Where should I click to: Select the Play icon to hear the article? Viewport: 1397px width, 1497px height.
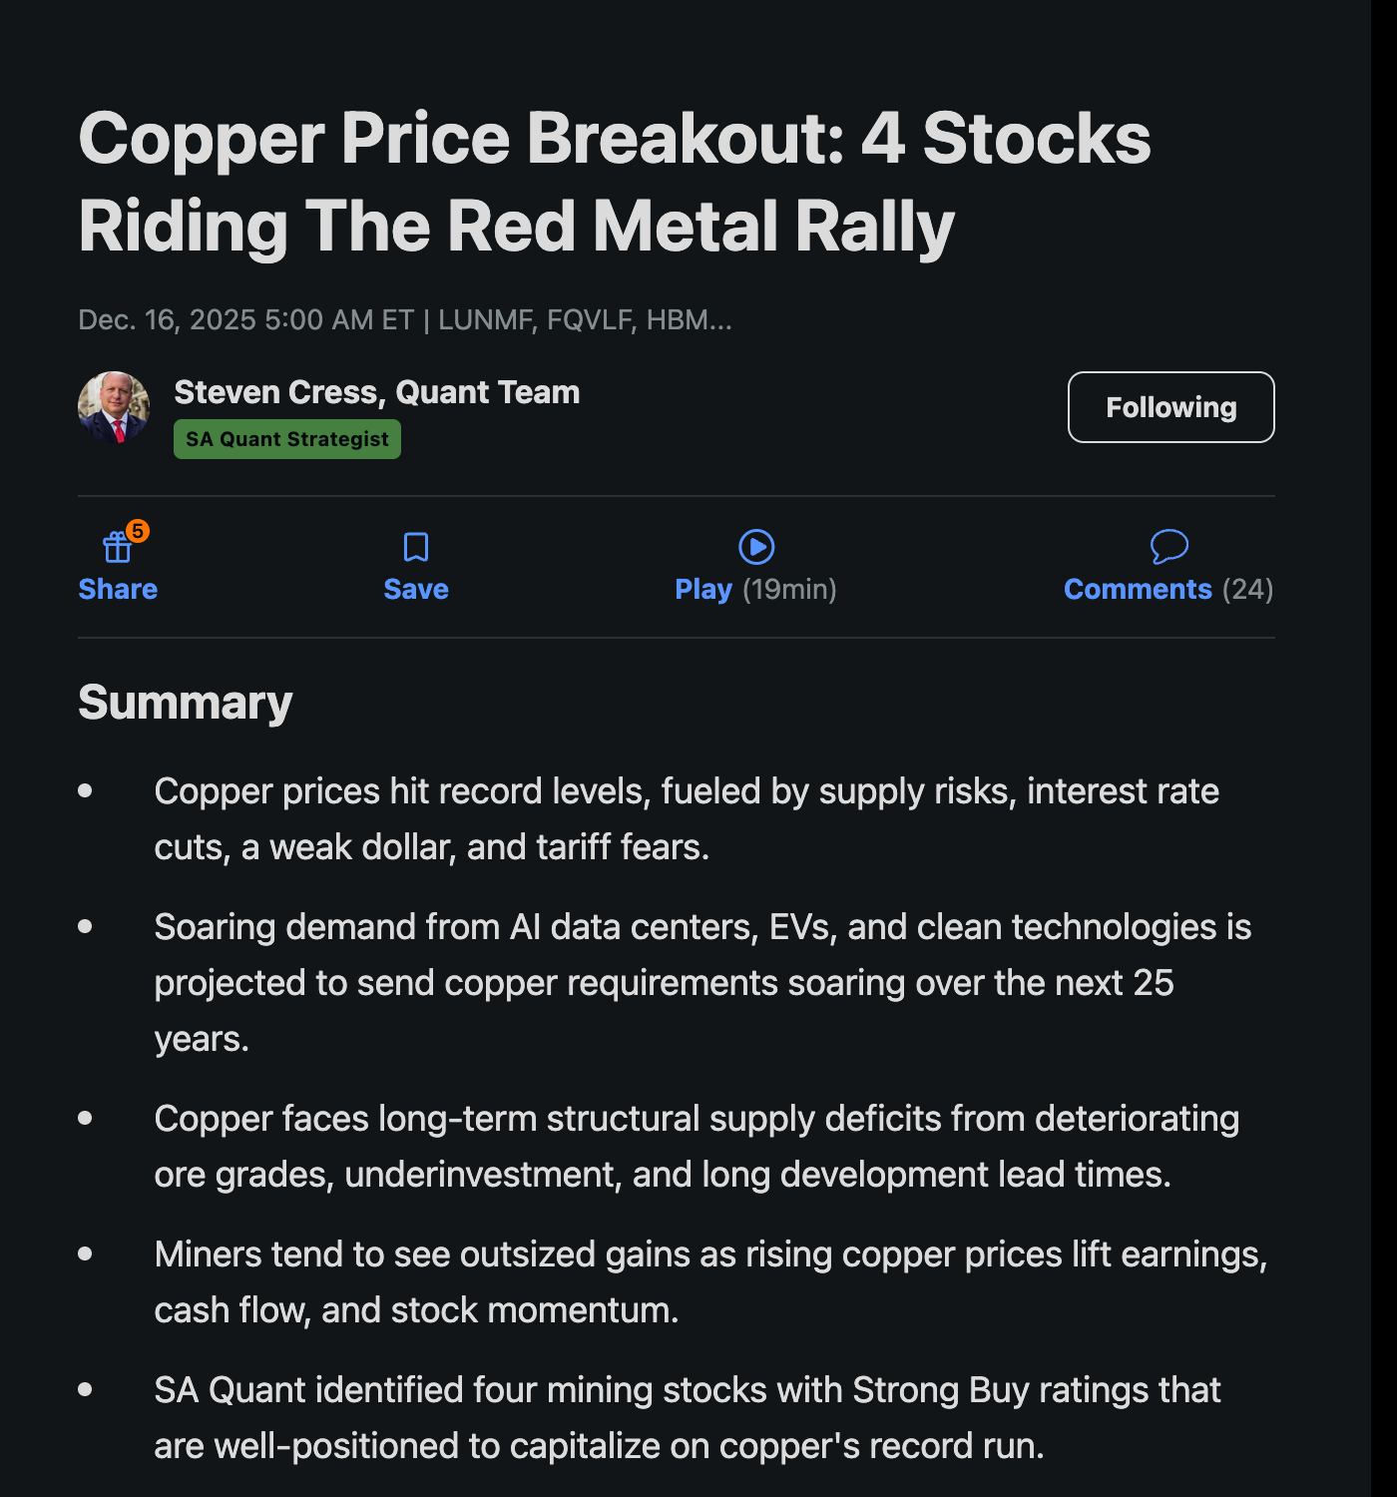754,547
